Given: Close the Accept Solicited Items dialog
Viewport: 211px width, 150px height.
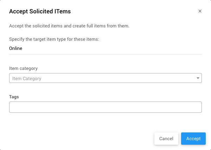Looking at the screenshot, I should pos(200,11).
